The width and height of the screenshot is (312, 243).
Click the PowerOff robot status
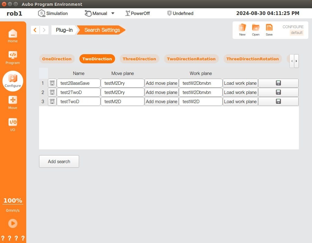coord(137,13)
